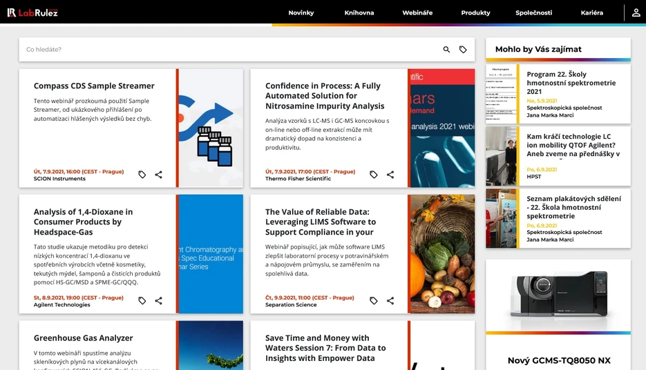This screenshot has height=370, width=646.
Task: Click 'Mohlo by Vás zajímat' heading
Action: click(538, 50)
